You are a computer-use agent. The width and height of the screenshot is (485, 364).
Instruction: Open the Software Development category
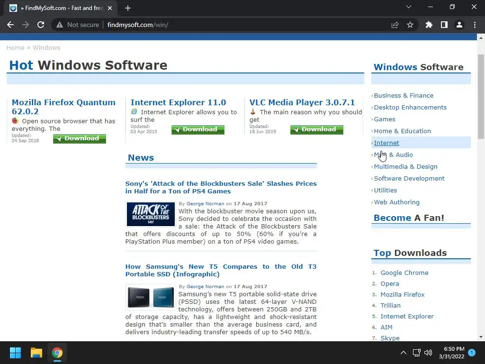[x=409, y=178]
